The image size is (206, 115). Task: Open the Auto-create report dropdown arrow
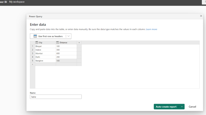182,107
